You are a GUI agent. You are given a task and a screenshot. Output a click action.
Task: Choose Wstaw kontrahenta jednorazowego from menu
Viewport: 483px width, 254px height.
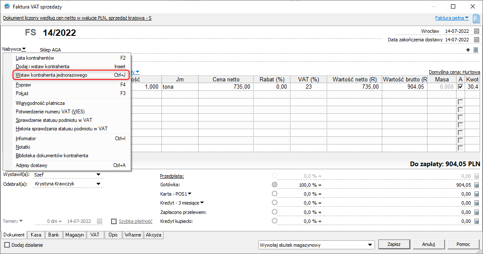70,75
